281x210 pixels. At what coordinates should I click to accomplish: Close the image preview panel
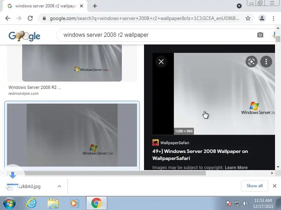(161, 62)
